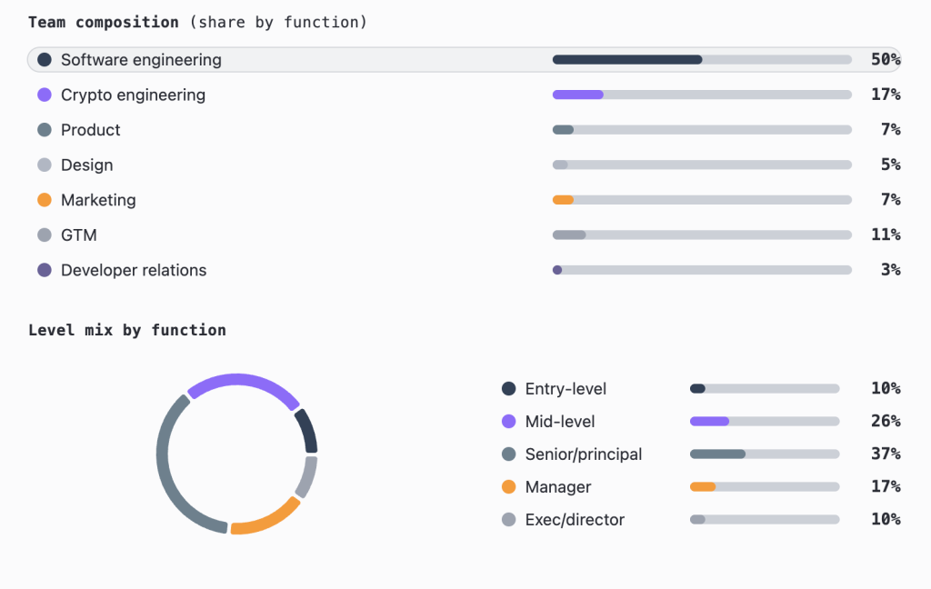This screenshot has width=931, height=589.
Task: Click the Entry-level legend dot
Action: (x=509, y=389)
